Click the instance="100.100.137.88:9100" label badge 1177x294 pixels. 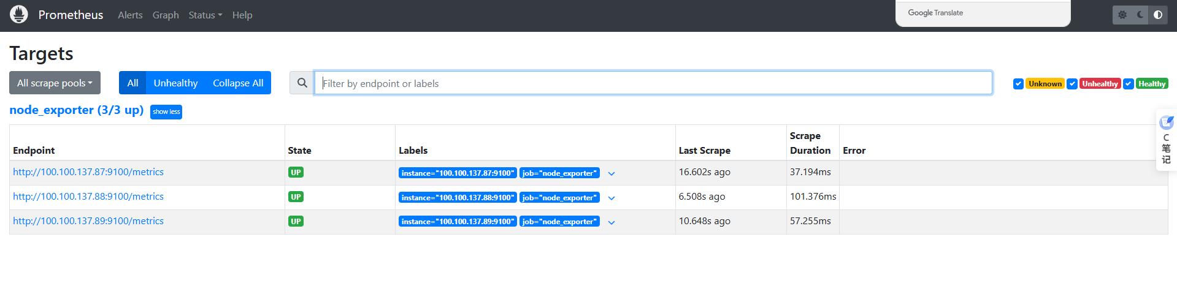(458, 197)
